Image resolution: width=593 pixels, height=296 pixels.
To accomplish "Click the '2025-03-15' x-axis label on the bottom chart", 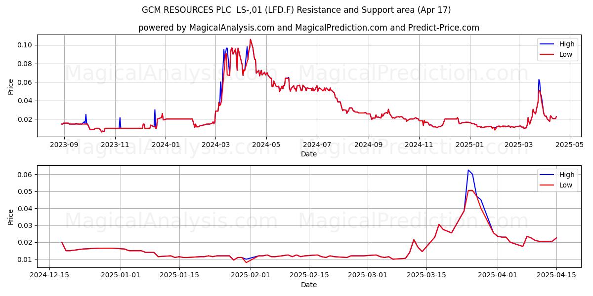I will coord(426,276).
